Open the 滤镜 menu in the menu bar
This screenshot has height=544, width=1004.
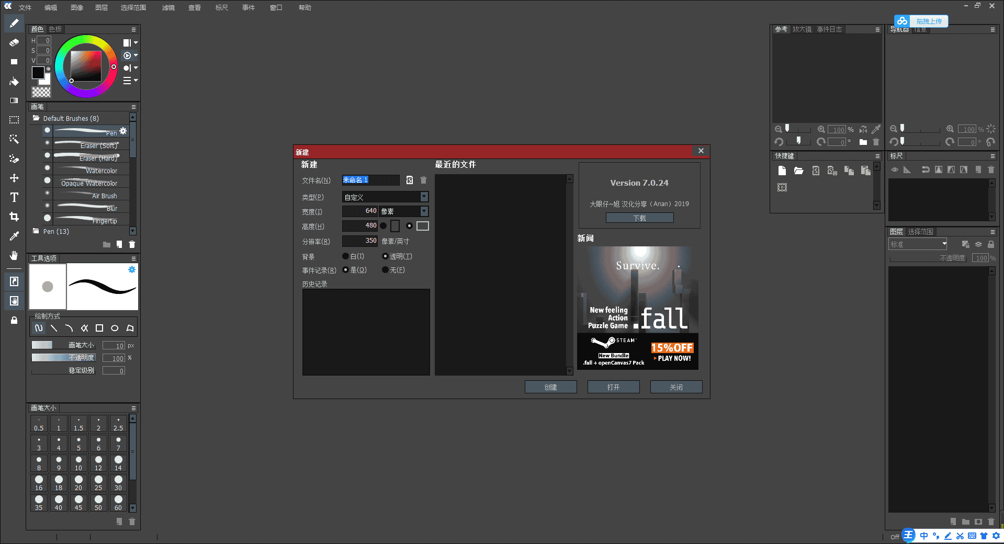coord(167,7)
